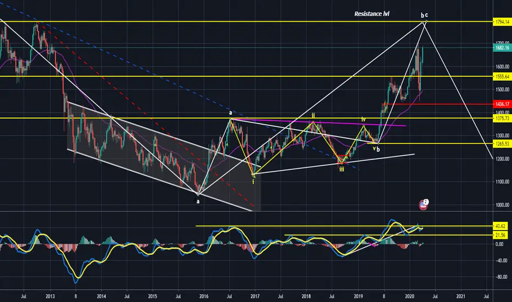Click the 1500.00 price scale value
The width and height of the screenshot is (512, 302).
pos(502,90)
